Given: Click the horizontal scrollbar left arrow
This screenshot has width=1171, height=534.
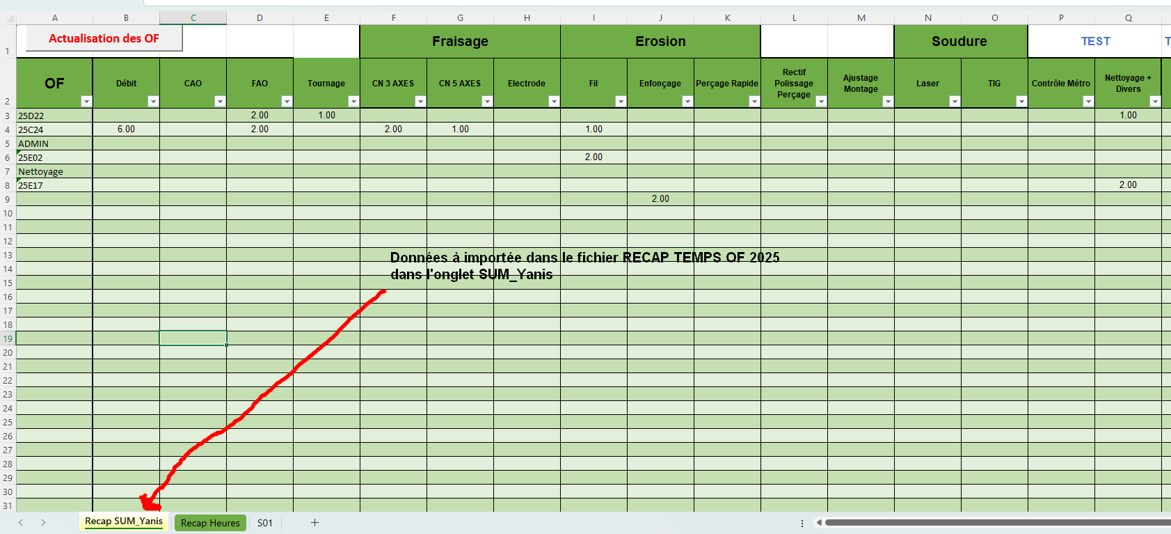Looking at the screenshot, I should tap(819, 523).
